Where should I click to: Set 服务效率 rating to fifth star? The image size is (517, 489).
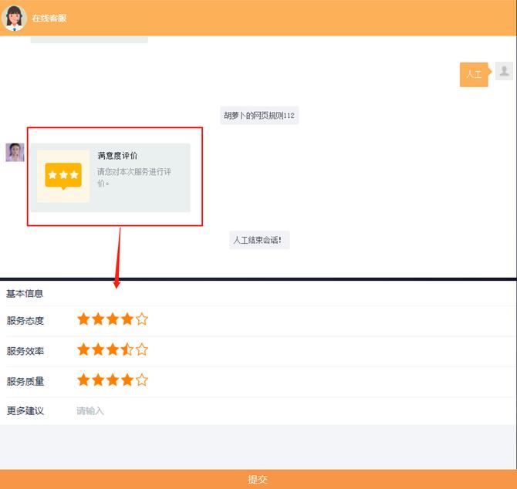pyautogui.click(x=141, y=350)
